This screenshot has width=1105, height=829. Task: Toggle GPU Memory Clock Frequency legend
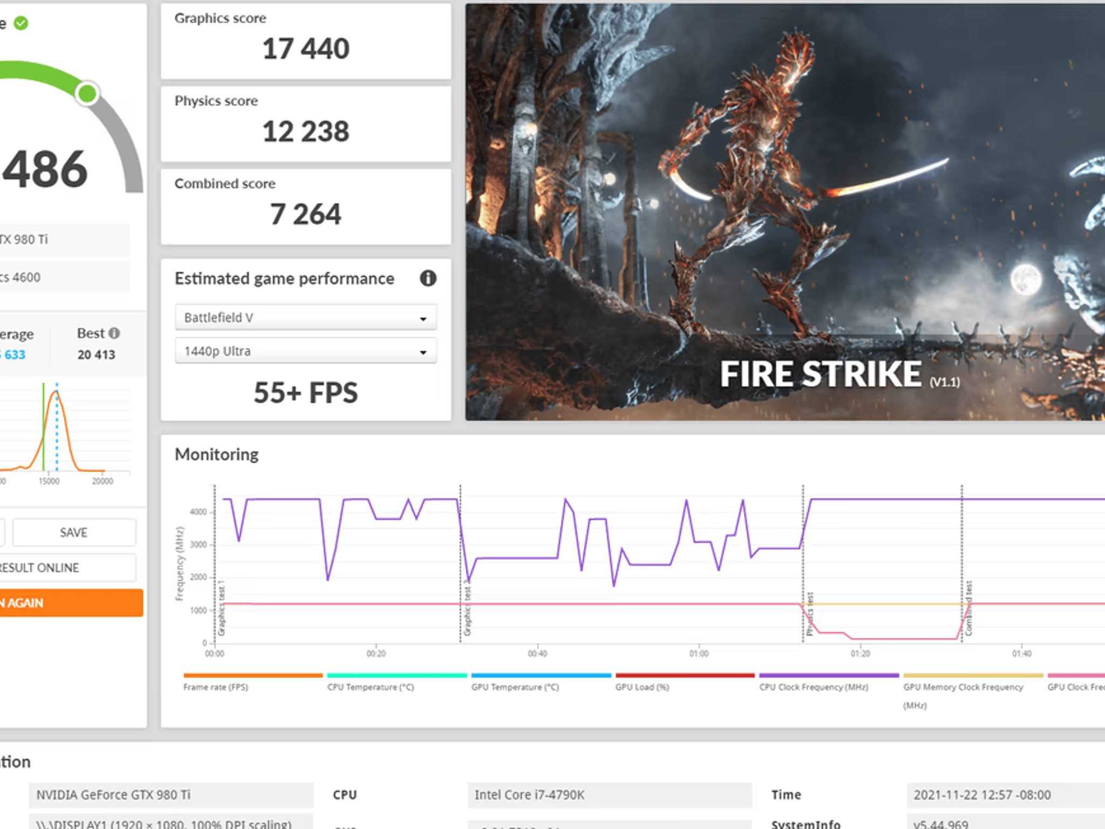[x=963, y=687]
